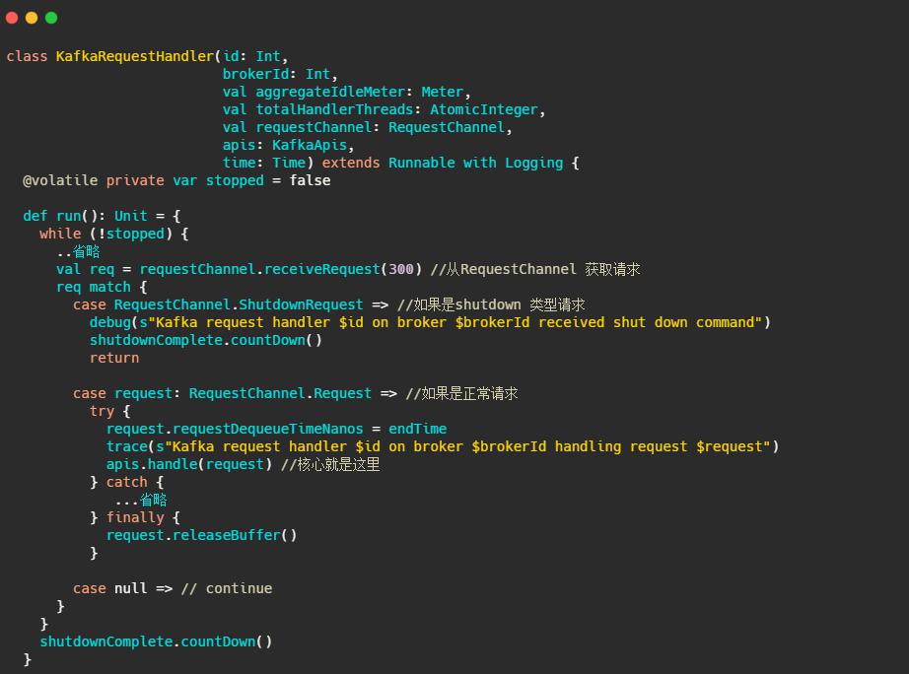Viewport: 909px width, 674px height.
Task: Click the 'finally' keyword
Action: (135, 517)
